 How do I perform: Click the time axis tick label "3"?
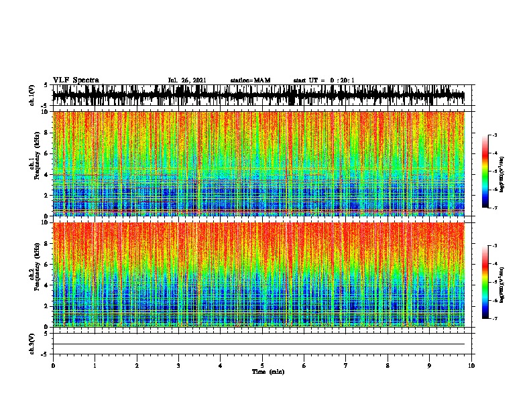coord(178,365)
